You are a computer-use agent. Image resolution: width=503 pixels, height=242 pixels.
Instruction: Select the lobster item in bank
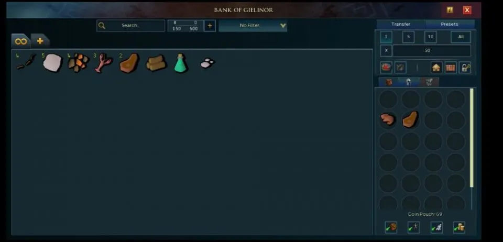(103, 62)
